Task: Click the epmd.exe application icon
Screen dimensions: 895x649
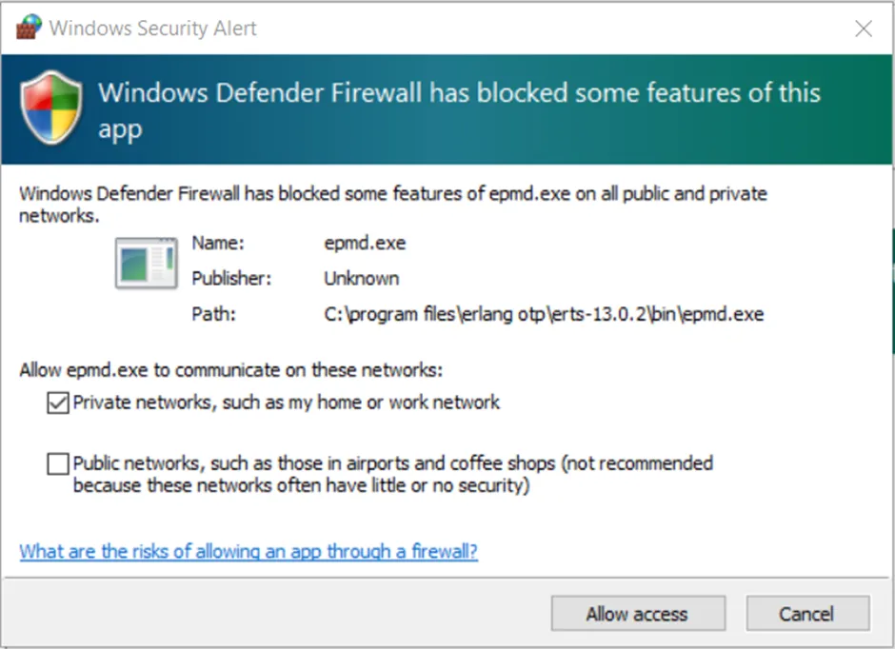Action: 146,263
